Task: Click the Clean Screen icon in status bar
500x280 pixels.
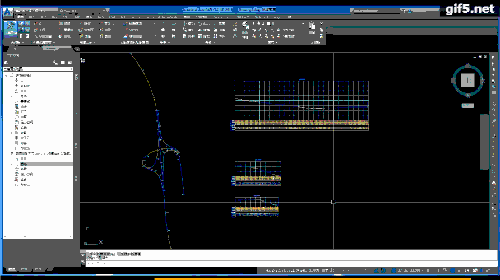Action: point(488,270)
